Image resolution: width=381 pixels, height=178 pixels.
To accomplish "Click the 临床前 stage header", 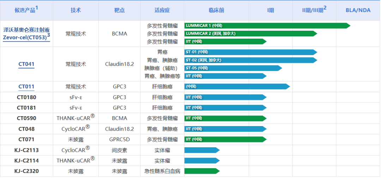I will (216, 10).
